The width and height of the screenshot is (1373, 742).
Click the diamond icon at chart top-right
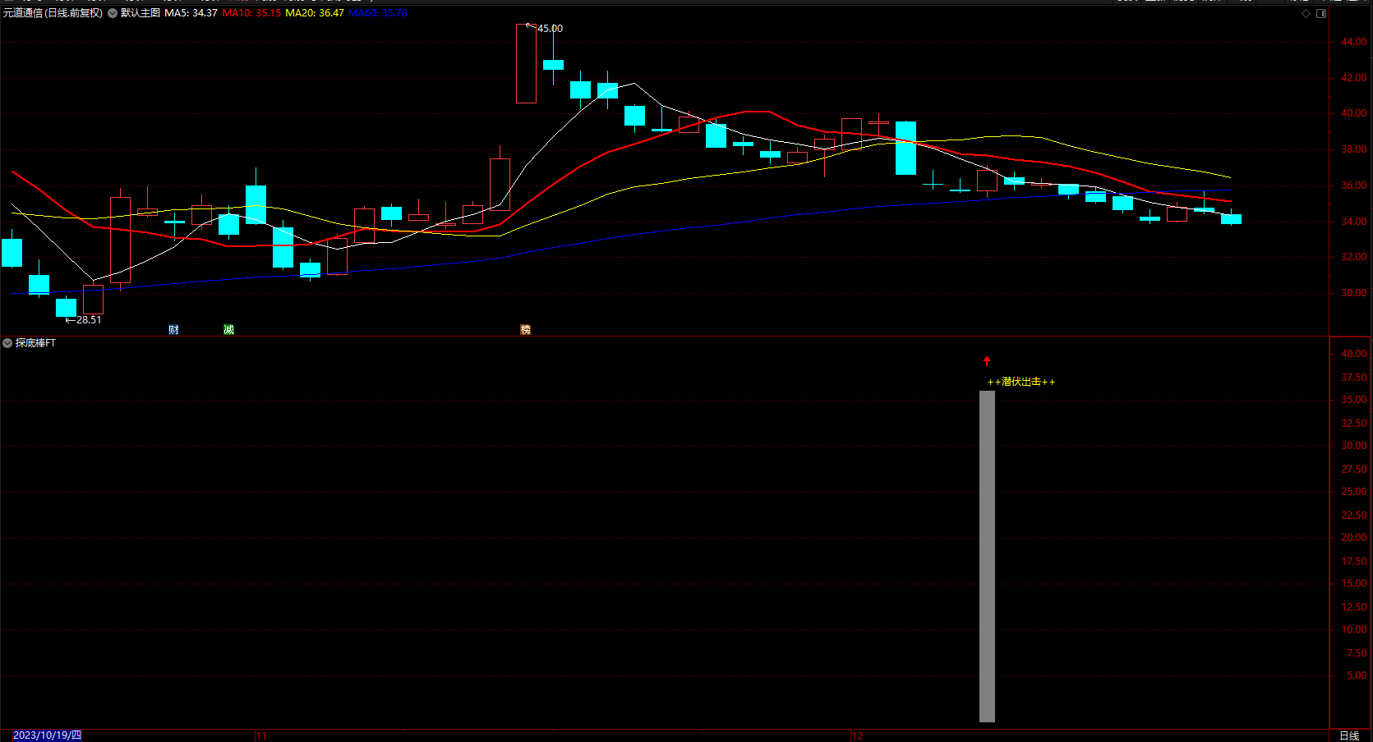click(x=1306, y=13)
